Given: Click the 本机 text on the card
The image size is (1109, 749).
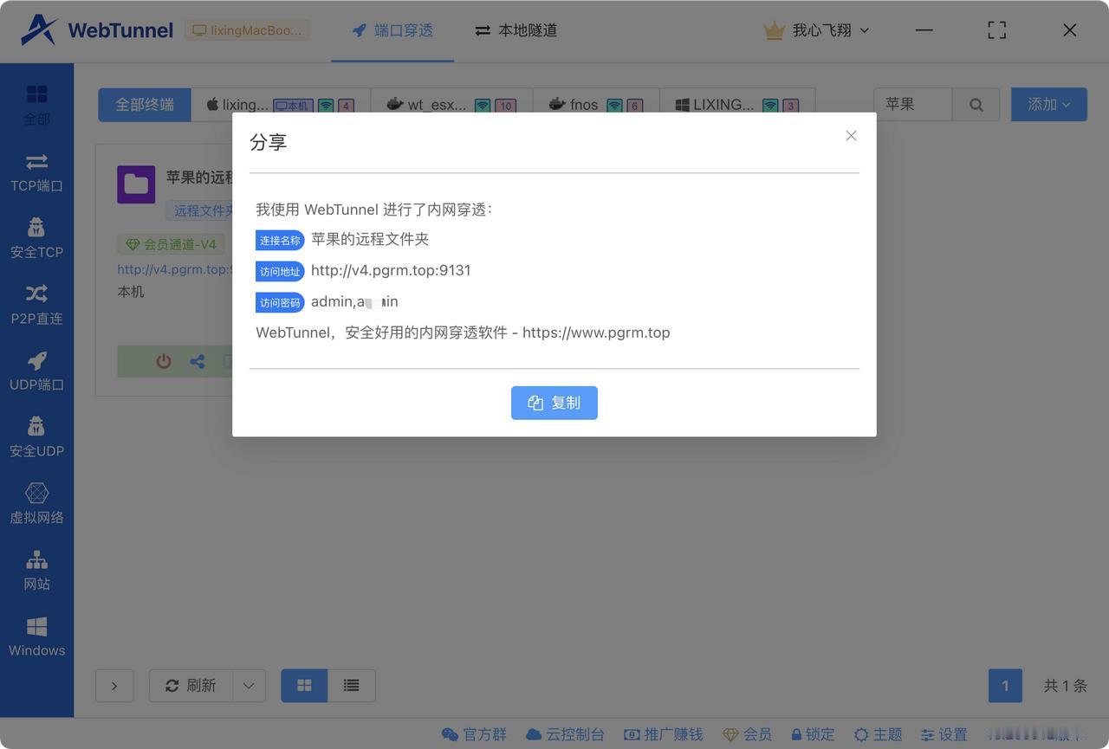Looking at the screenshot, I should click(131, 292).
